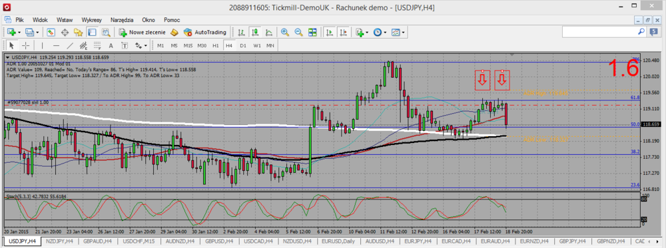Select the cursor arrow tool
666x248 pixels.
(11, 45)
